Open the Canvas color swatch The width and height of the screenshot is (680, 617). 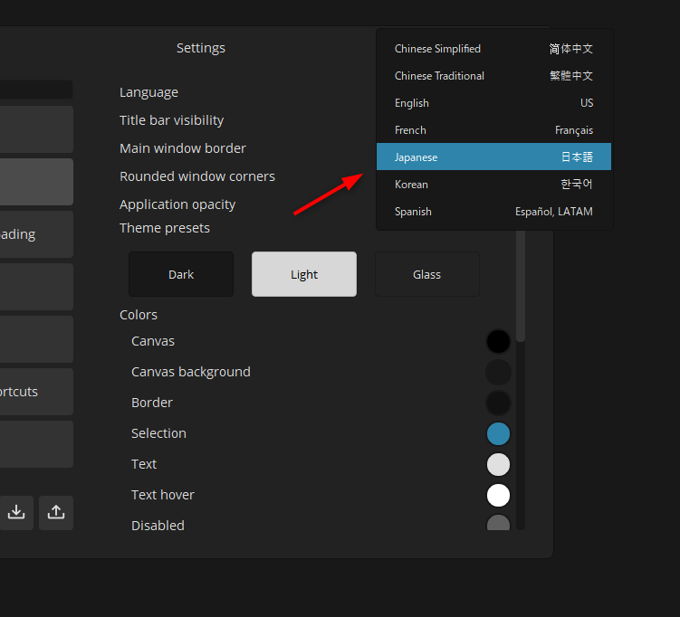coord(498,341)
